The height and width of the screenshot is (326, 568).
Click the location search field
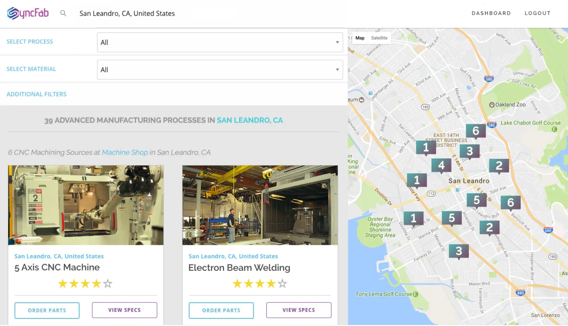click(x=206, y=13)
